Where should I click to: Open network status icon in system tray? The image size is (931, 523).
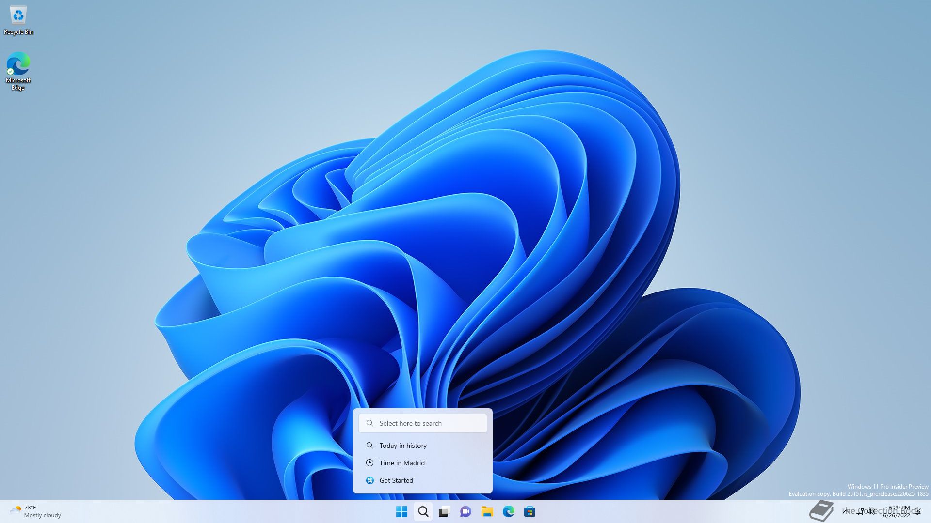pos(860,511)
